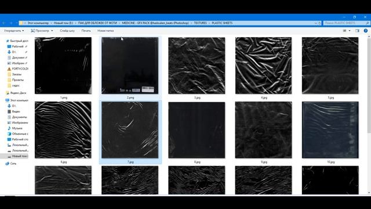Open the Заказы folder
The width and height of the screenshot is (371, 209).
(x=14, y=74)
